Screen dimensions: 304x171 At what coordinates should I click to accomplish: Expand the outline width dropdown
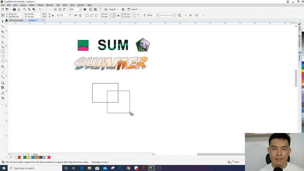click(157, 15)
